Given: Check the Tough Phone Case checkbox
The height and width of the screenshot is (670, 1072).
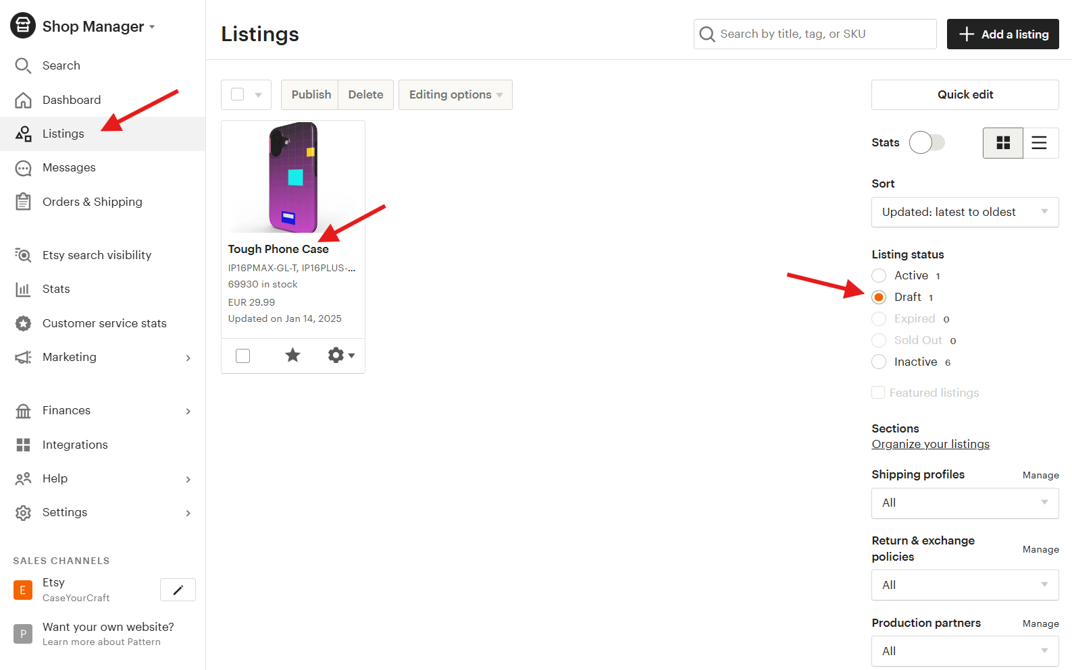Looking at the screenshot, I should point(243,356).
